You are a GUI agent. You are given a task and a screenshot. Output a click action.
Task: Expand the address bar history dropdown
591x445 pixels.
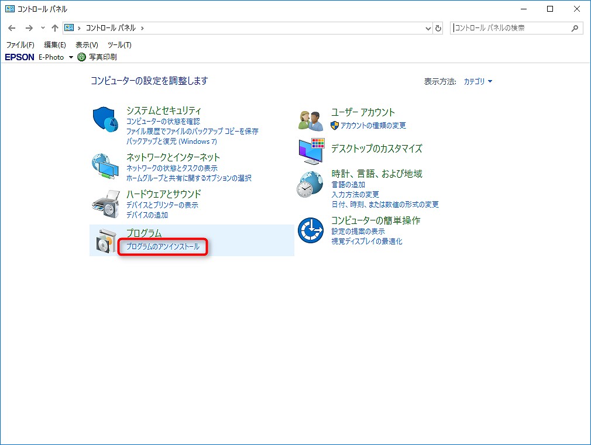coord(428,28)
